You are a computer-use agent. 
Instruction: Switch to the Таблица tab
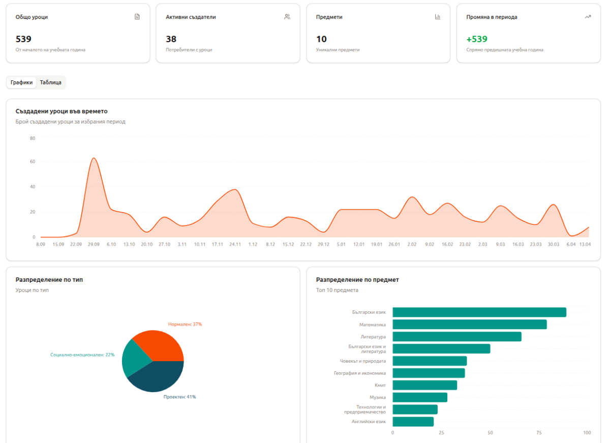pos(51,82)
